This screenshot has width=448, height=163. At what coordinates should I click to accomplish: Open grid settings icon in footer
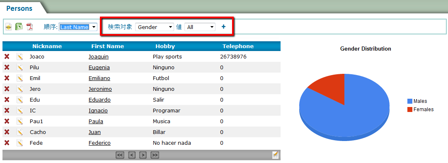pos(276,155)
